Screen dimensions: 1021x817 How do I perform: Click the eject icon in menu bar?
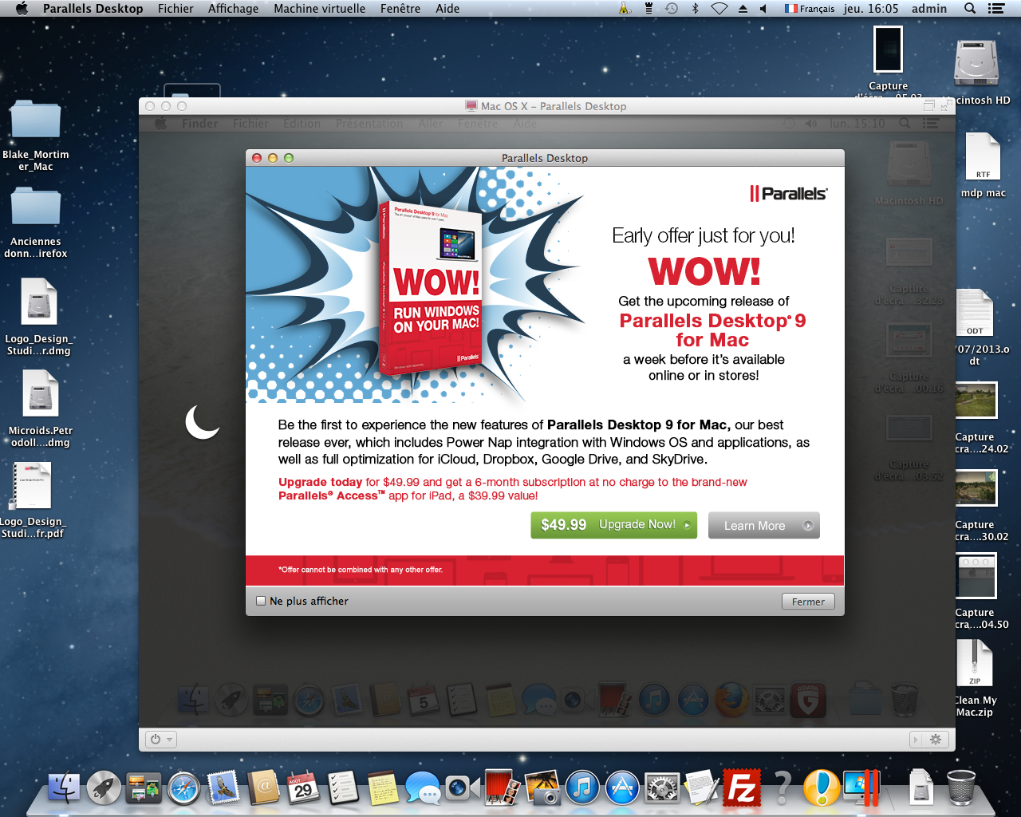coord(743,9)
